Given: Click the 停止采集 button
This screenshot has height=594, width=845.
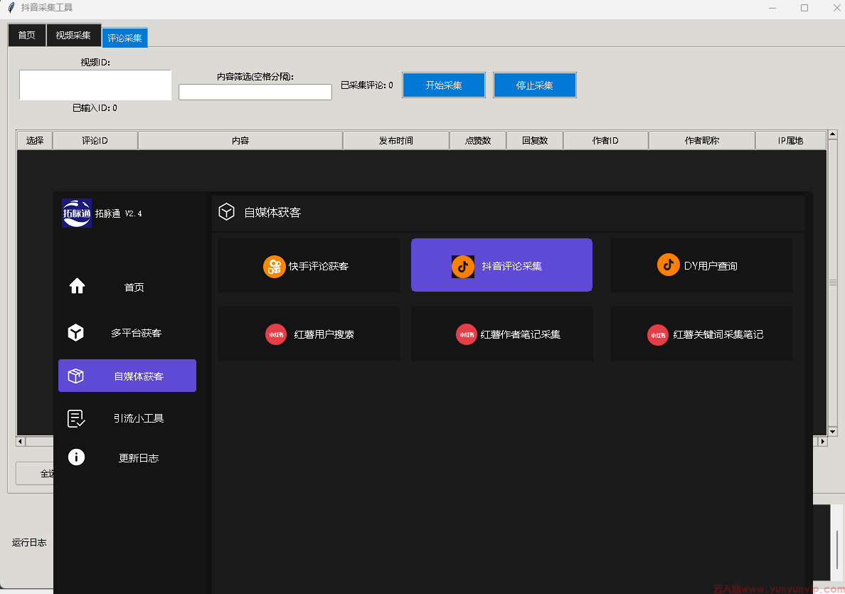Looking at the screenshot, I should pos(535,85).
